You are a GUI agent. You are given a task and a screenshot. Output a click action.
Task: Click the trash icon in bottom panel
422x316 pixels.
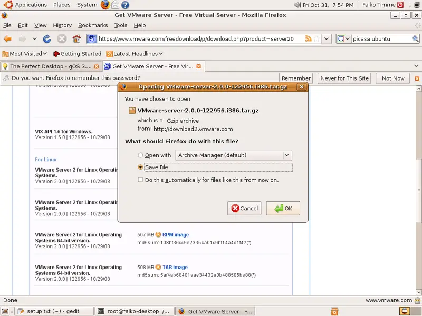[x=334, y=311]
